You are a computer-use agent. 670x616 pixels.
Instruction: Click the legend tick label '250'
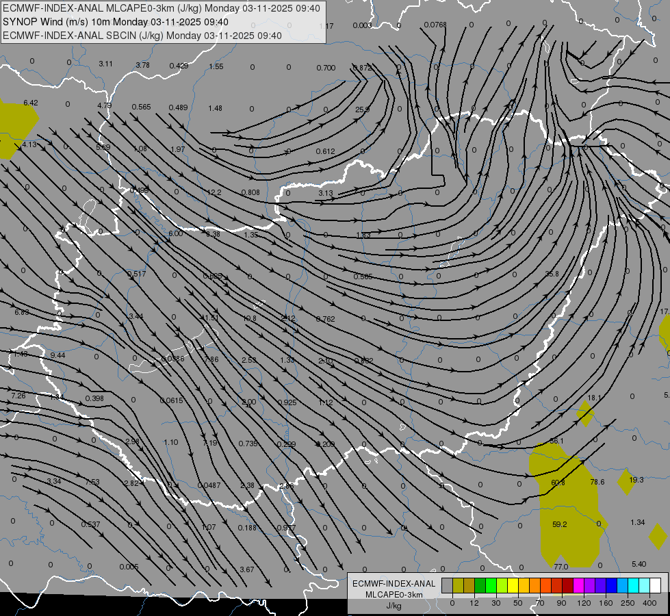[628, 603]
